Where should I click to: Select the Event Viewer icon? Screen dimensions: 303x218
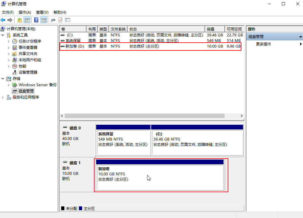pos(15,48)
